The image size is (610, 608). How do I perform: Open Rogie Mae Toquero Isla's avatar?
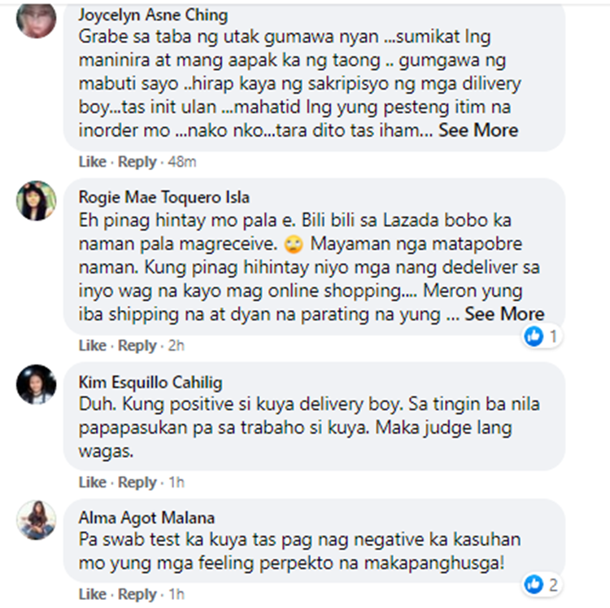click(x=36, y=200)
